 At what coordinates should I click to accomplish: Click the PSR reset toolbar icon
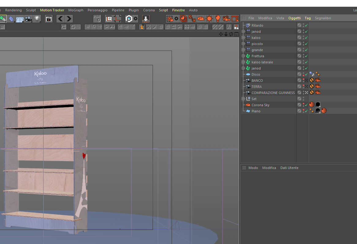97,19
